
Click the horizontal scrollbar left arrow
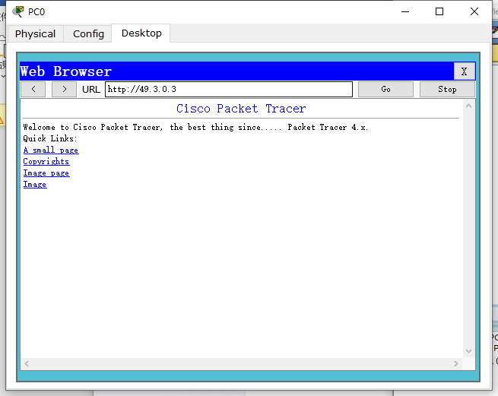coord(27,363)
